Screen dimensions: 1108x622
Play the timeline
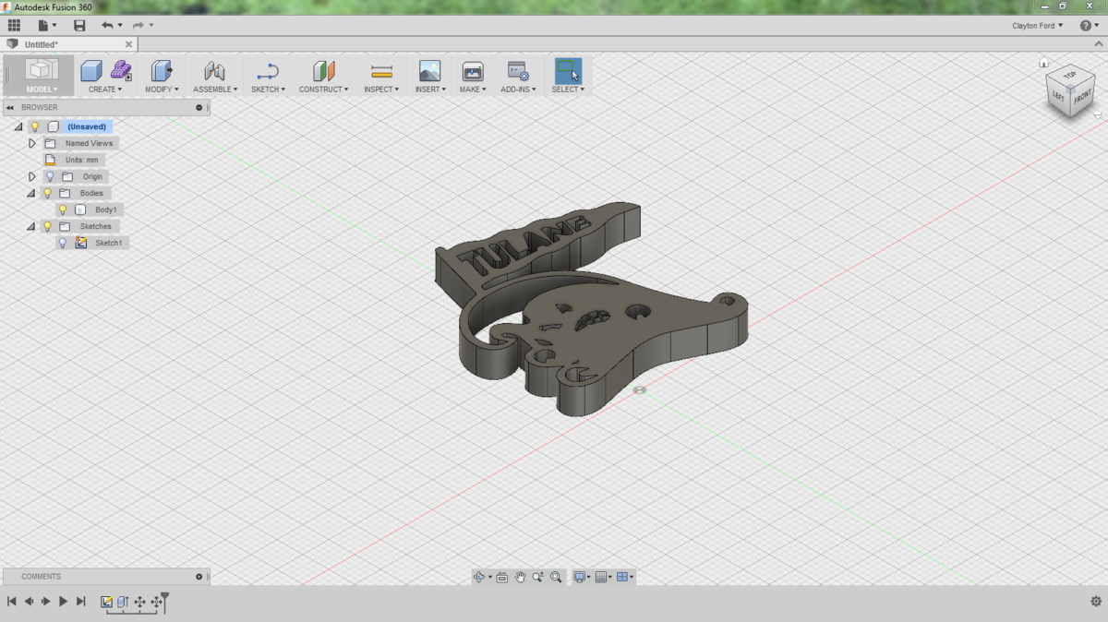(63, 602)
